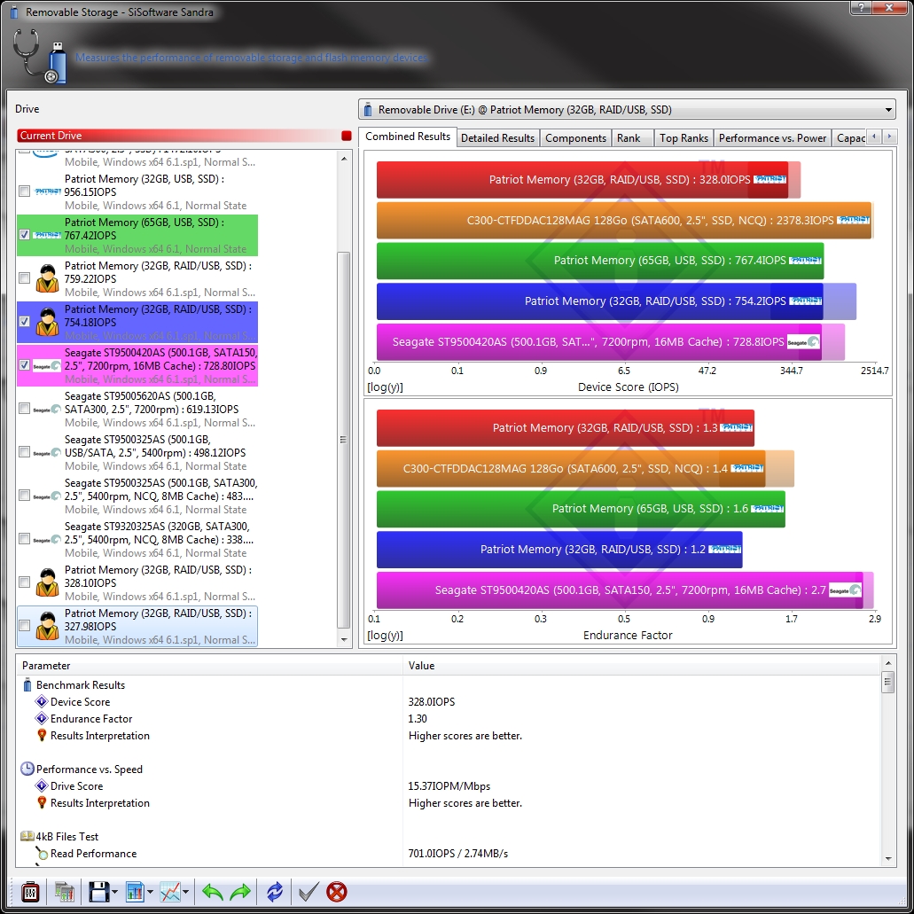Image resolution: width=914 pixels, height=914 pixels.
Task: Click the 'Measures the performance of removable storage' link
Action: (x=252, y=58)
